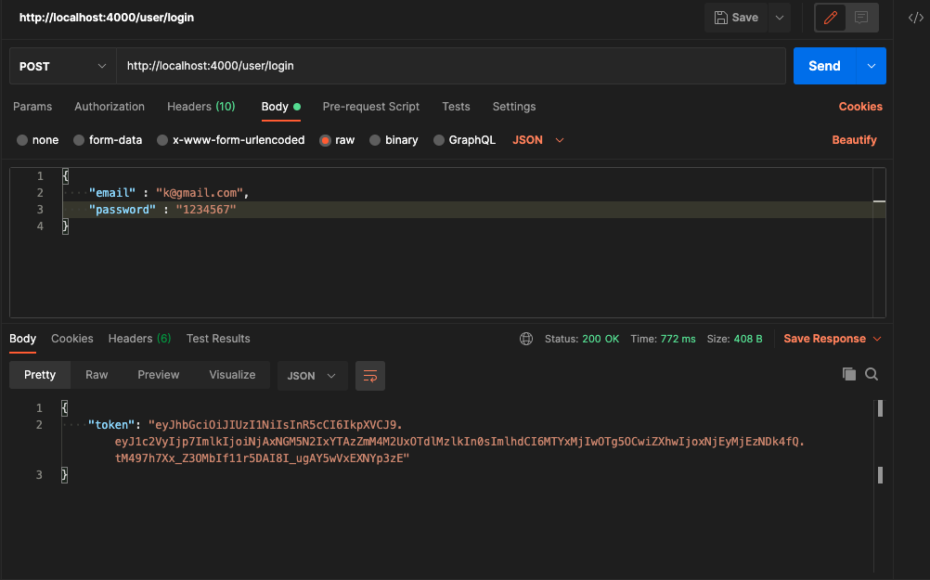Select the GraphQL radio option
930x580 pixels.
click(x=438, y=140)
